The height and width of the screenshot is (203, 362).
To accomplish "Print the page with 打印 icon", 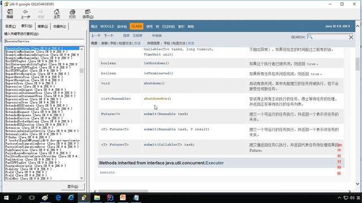I will [72, 14].
